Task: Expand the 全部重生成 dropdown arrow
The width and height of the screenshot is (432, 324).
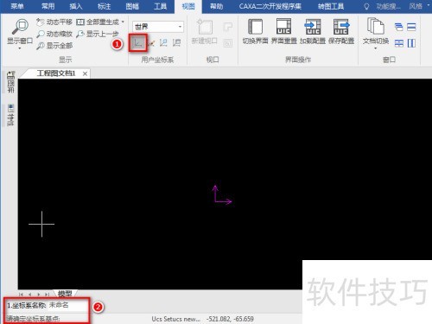Action: [123, 22]
